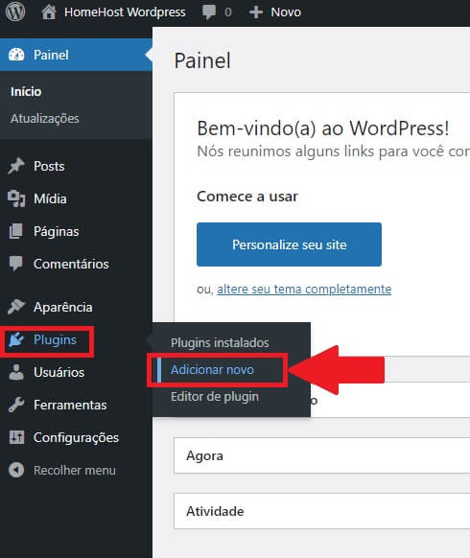Expand the Atividade widget header
Image resolution: width=470 pixels, height=558 pixels.
pyautogui.click(x=322, y=511)
